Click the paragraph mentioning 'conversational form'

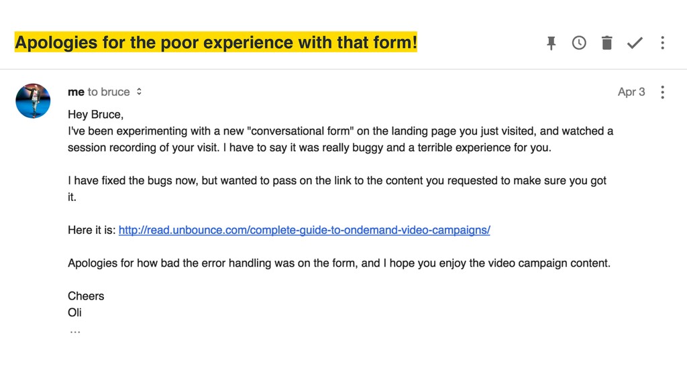pyautogui.click(x=340, y=139)
